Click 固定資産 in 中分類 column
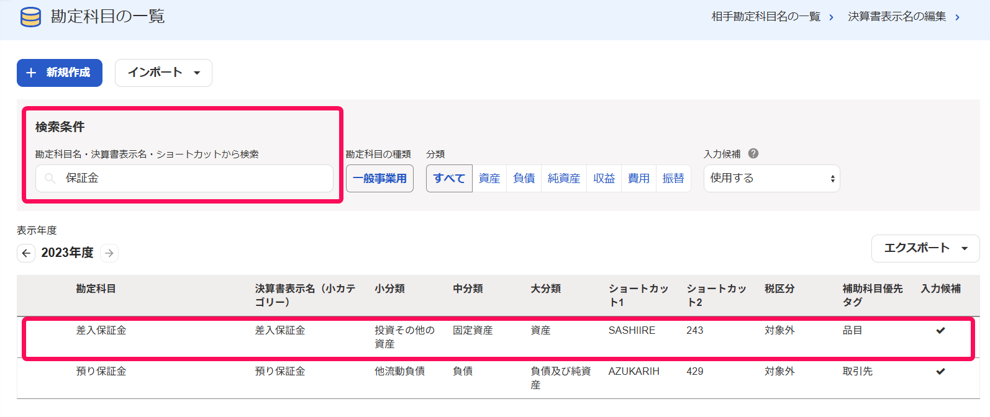This screenshot has height=417, width=990. [473, 331]
